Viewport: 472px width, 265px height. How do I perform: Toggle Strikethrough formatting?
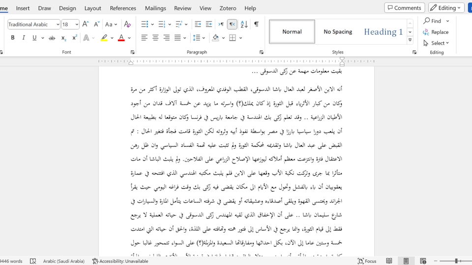52,38
